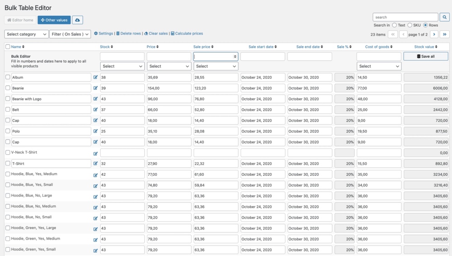452x256 pixels.
Task: Sort by Sale price column header
Action: (203, 46)
